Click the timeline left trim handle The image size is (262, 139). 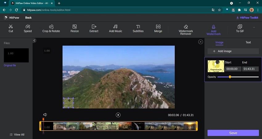point(40,126)
